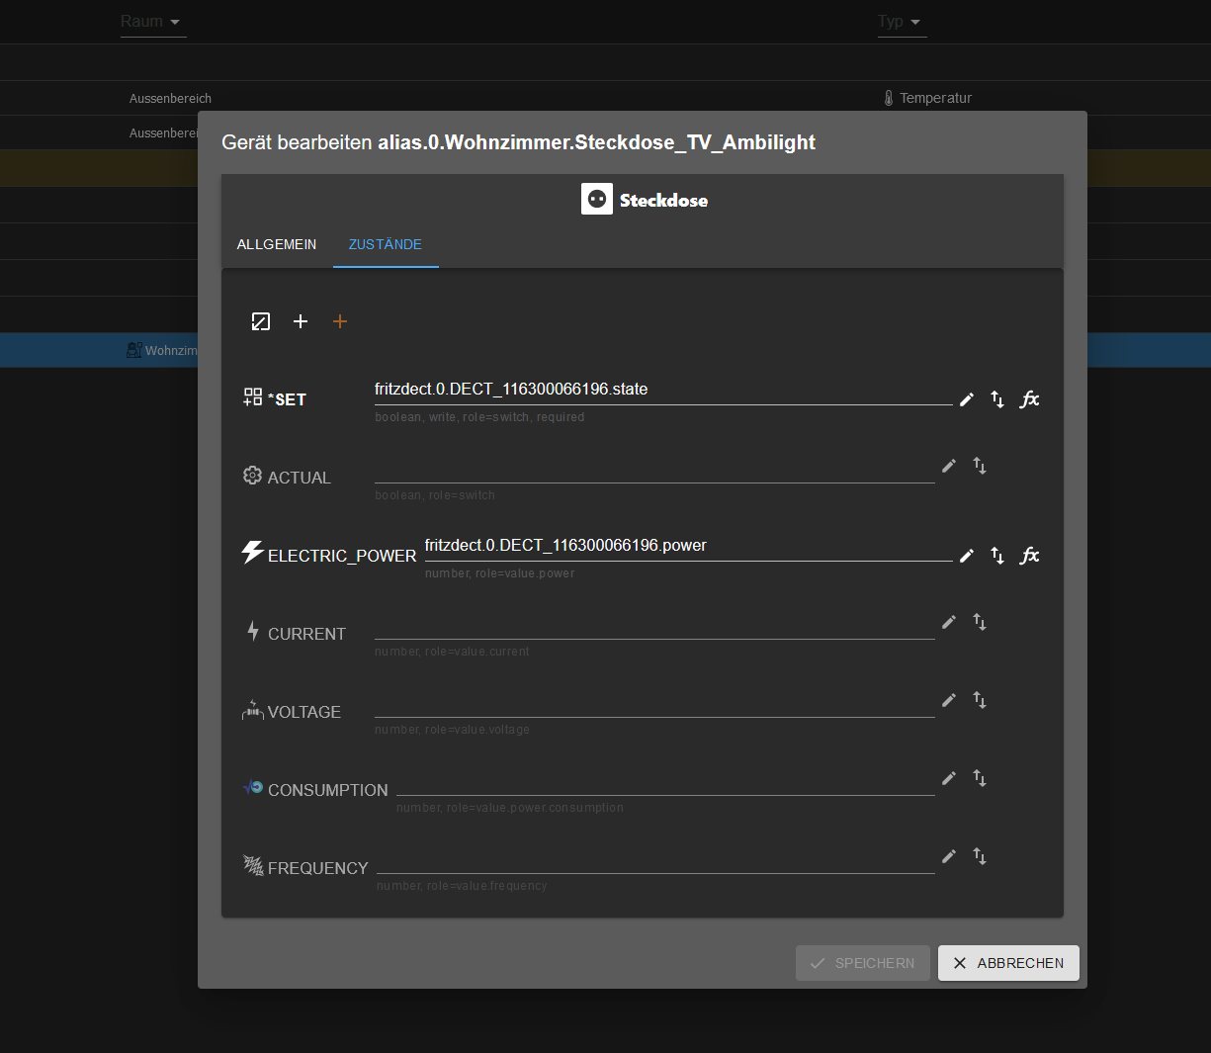Click the edit pencil for ACTUAL state
This screenshot has width=1211, height=1053.
(949, 466)
